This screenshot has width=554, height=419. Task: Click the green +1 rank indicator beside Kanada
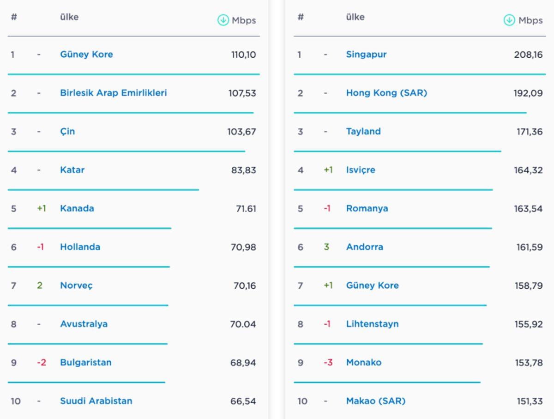pyautogui.click(x=42, y=208)
